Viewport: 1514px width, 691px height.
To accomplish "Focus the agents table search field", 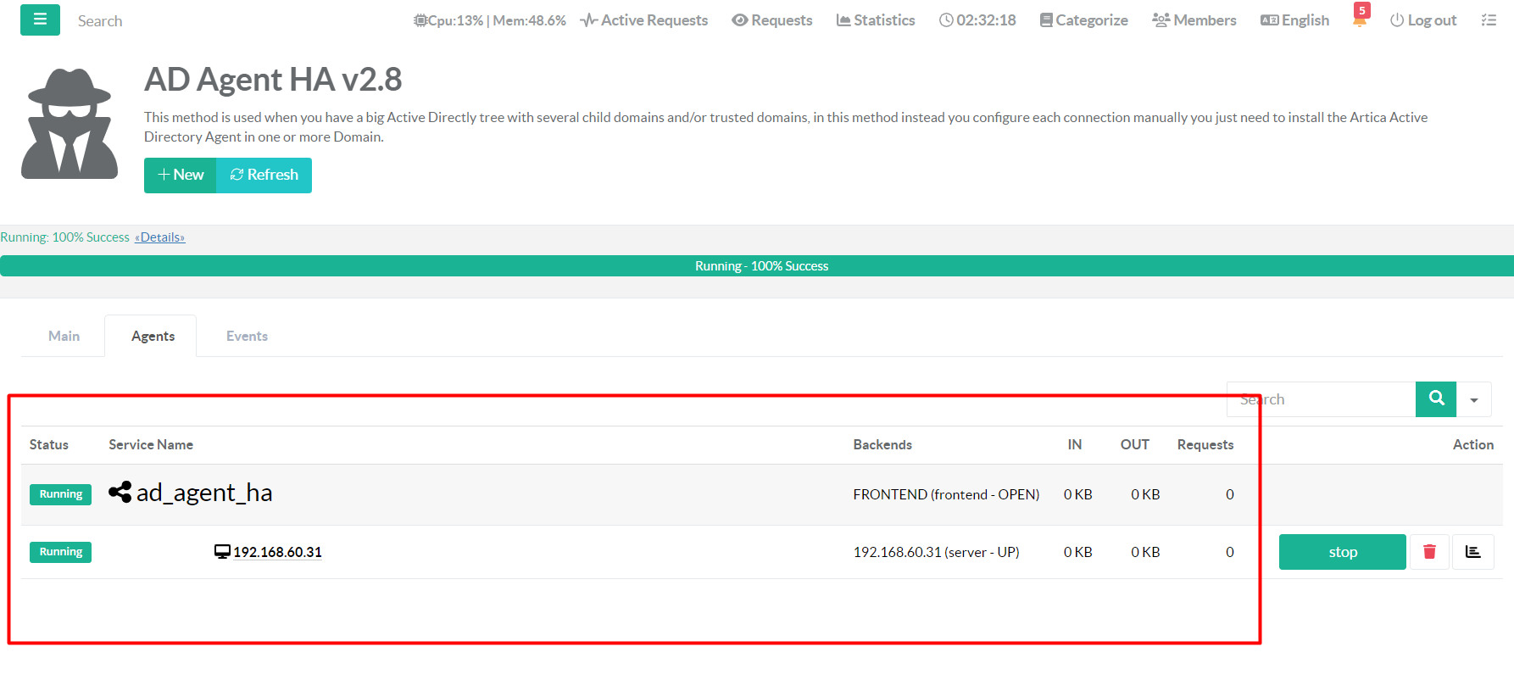I will pos(1320,399).
